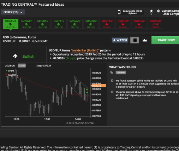Select the EUR/GBP bullish tab

(x=27, y=24)
